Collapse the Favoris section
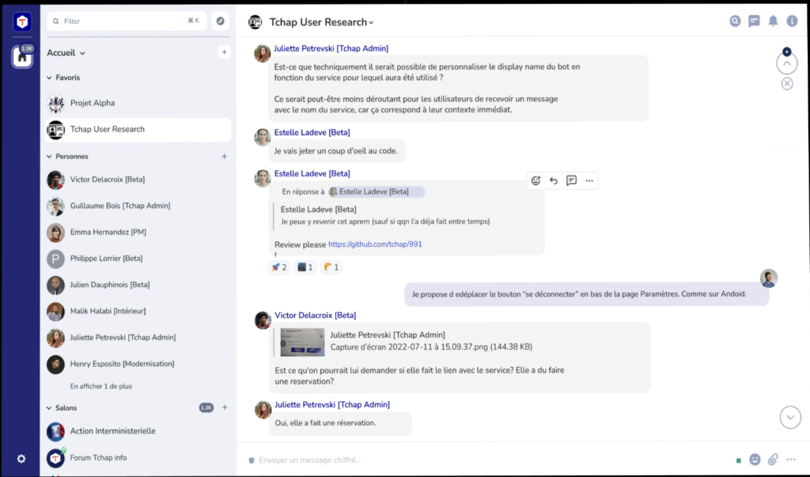810x477 pixels. [49, 78]
